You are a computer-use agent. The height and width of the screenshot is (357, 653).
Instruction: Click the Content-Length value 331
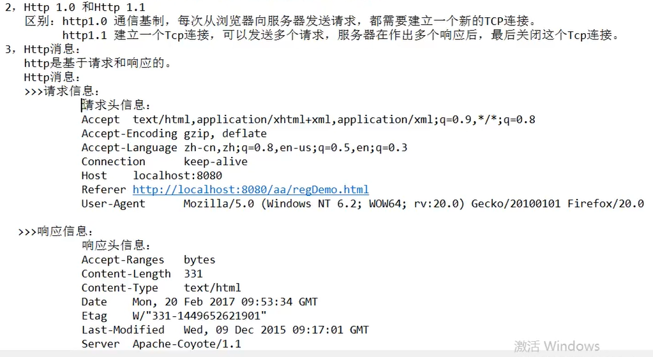click(193, 273)
